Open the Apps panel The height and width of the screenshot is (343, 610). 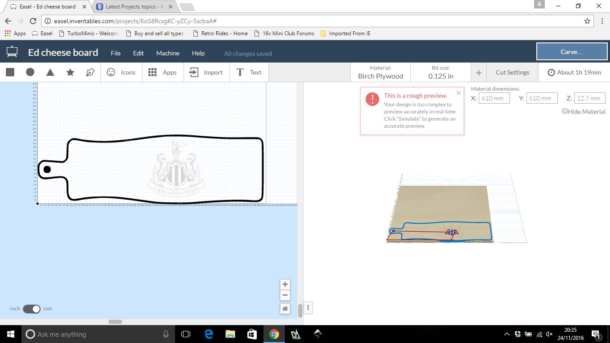(x=163, y=72)
